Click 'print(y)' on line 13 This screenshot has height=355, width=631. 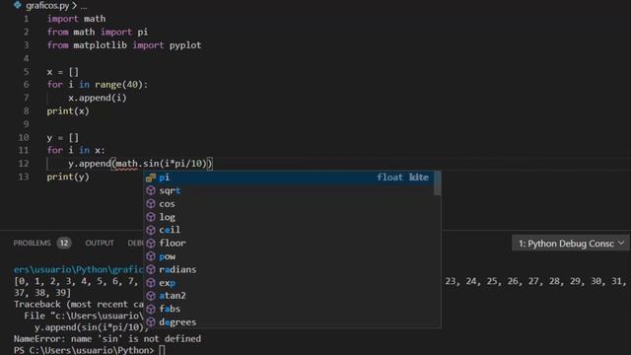pyautogui.click(x=68, y=177)
